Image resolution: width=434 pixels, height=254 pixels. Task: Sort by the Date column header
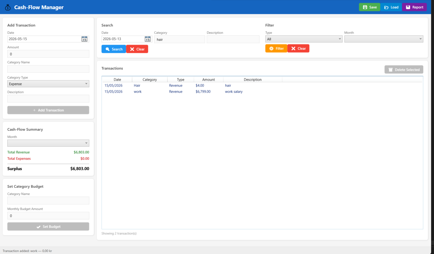(117, 79)
